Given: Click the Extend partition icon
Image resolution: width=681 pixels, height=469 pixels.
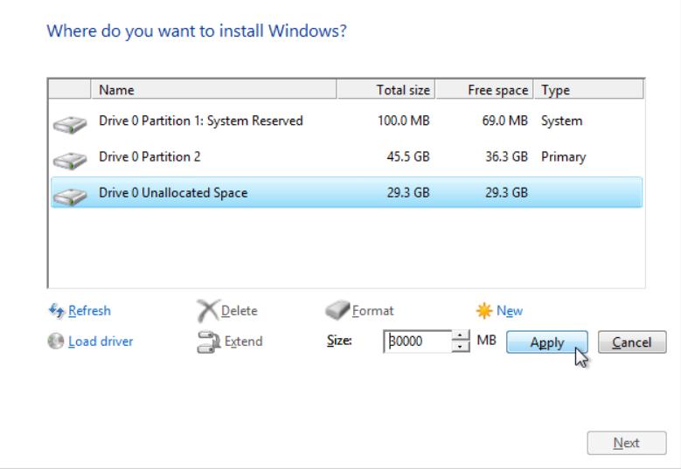Looking at the screenshot, I should (x=208, y=341).
